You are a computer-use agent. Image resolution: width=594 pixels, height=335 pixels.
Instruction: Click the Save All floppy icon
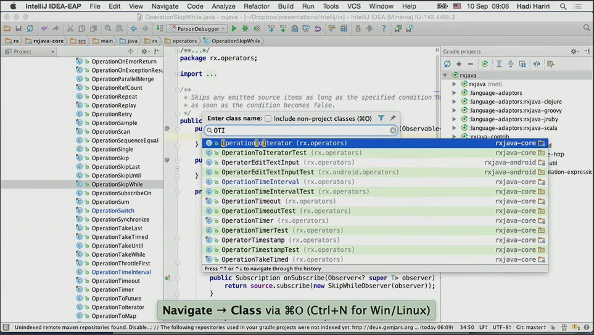18,28
